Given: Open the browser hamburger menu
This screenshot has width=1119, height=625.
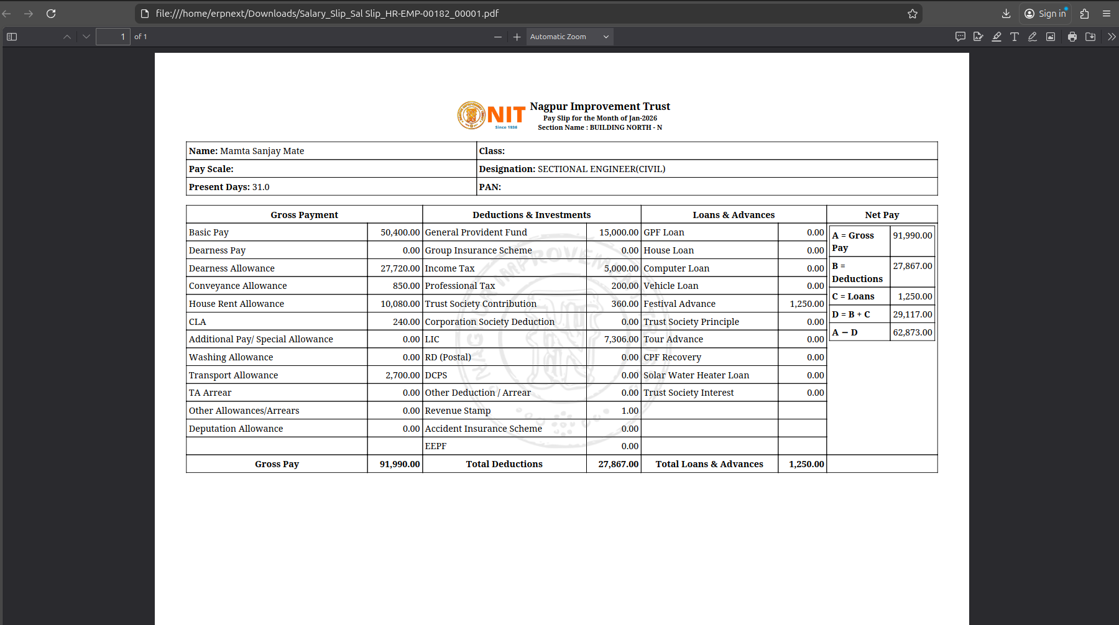Looking at the screenshot, I should [1107, 14].
